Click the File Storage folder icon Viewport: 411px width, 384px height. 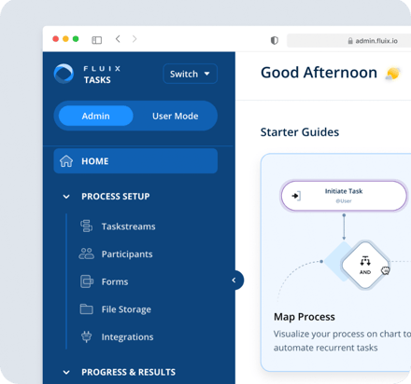(86, 309)
